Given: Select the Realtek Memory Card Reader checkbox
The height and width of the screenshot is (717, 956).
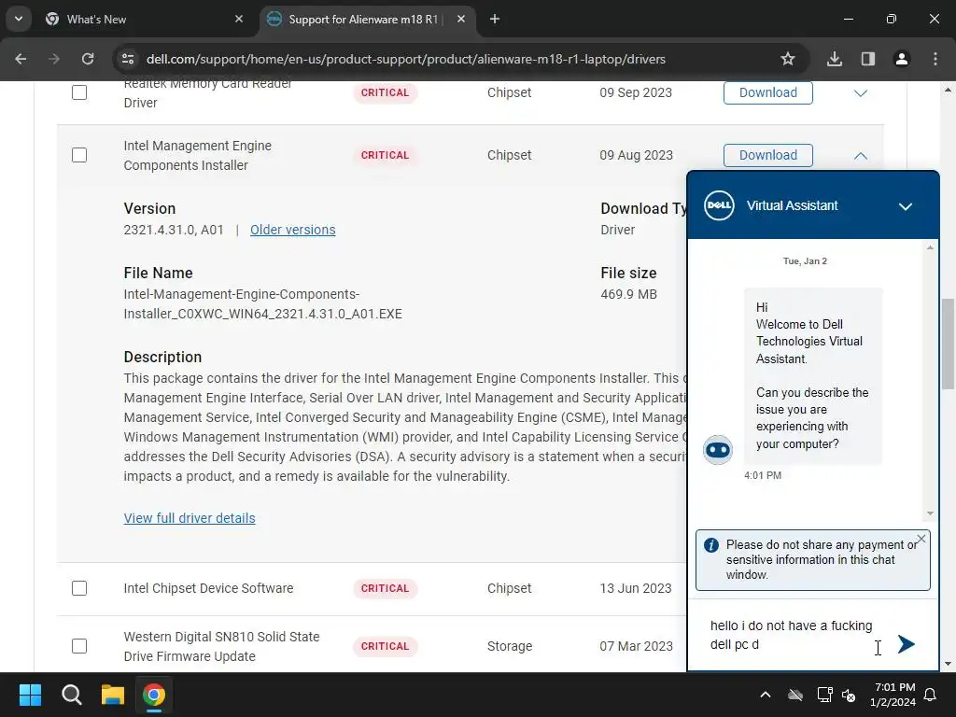Looking at the screenshot, I should tap(79, 92).
